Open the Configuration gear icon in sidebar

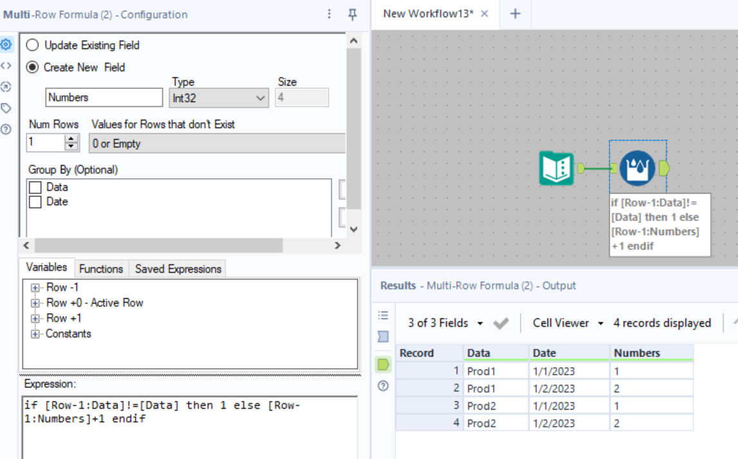click(x=6, y=44)
